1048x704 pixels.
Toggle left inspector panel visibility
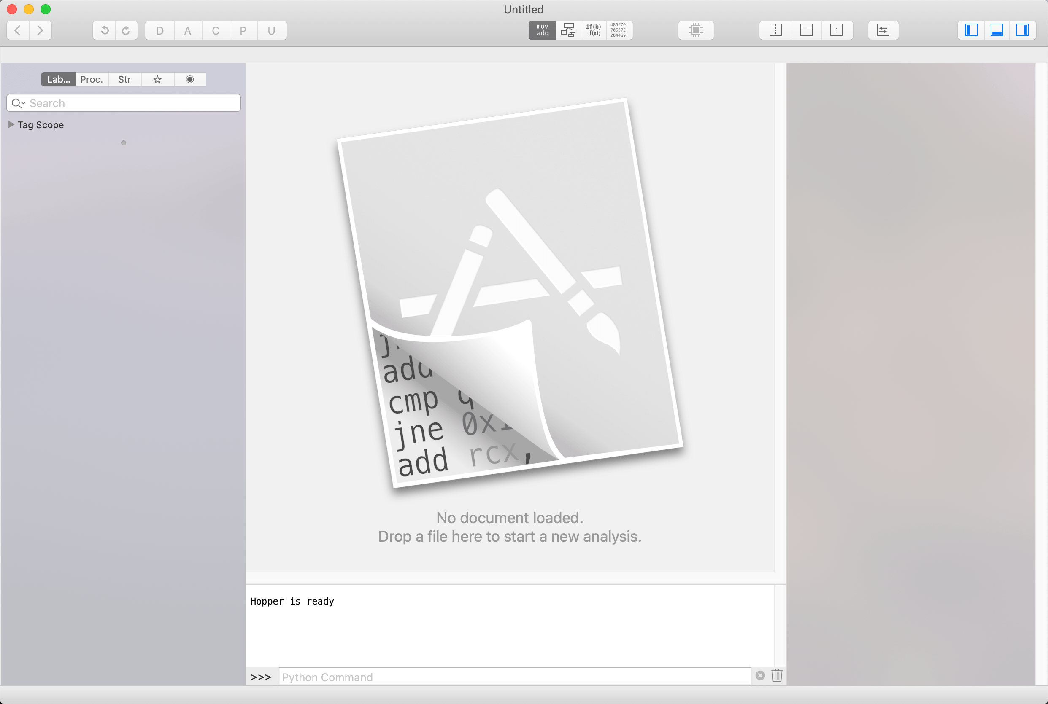(x=971, y=30)
